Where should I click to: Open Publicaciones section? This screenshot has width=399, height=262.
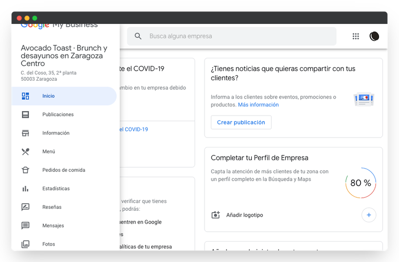pos(64,115)
